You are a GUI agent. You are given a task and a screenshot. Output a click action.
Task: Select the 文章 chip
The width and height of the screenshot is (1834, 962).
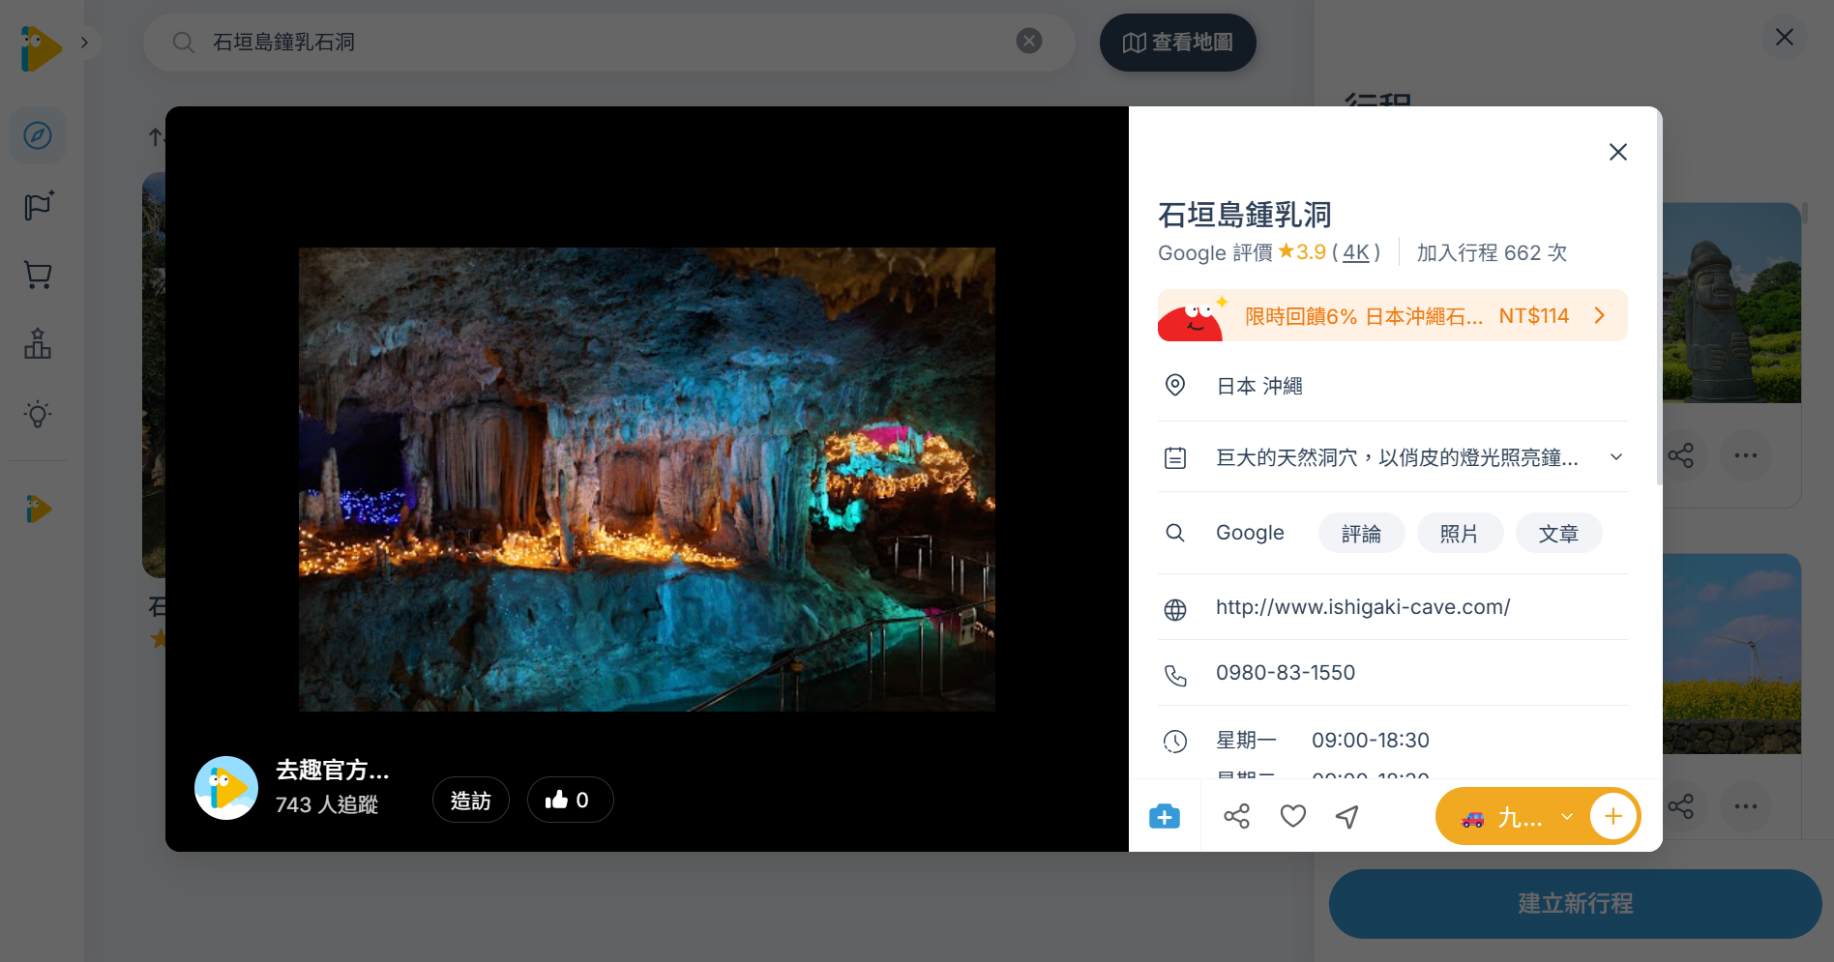1558,533
